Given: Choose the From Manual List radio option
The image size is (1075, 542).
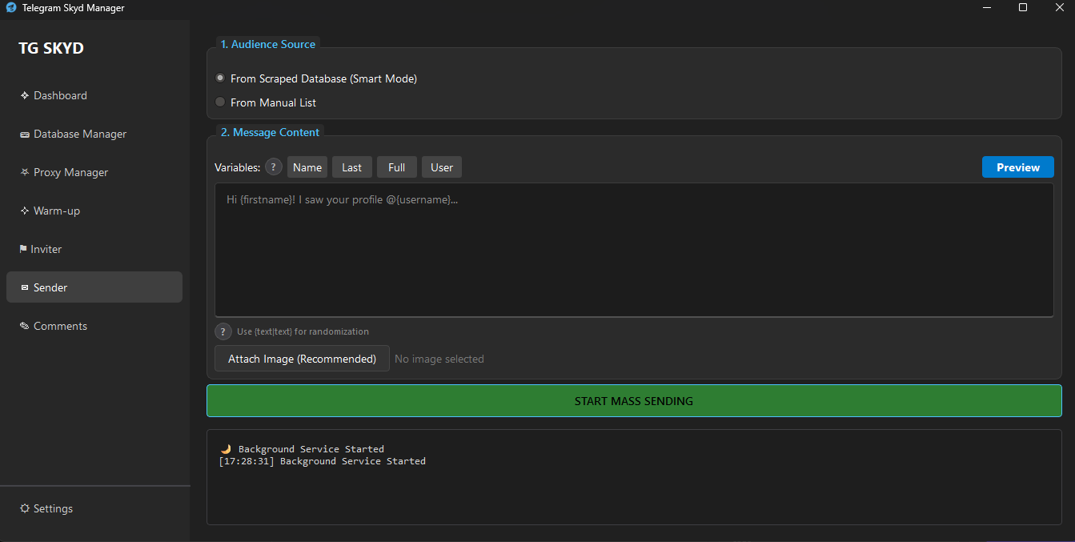Looking at the screenshot, I should coord(220,102).
